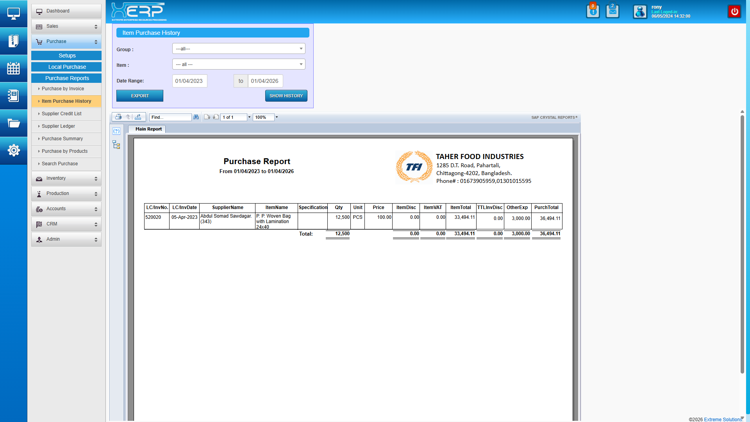Open the Group dropdown

click(x=239, y=49)
